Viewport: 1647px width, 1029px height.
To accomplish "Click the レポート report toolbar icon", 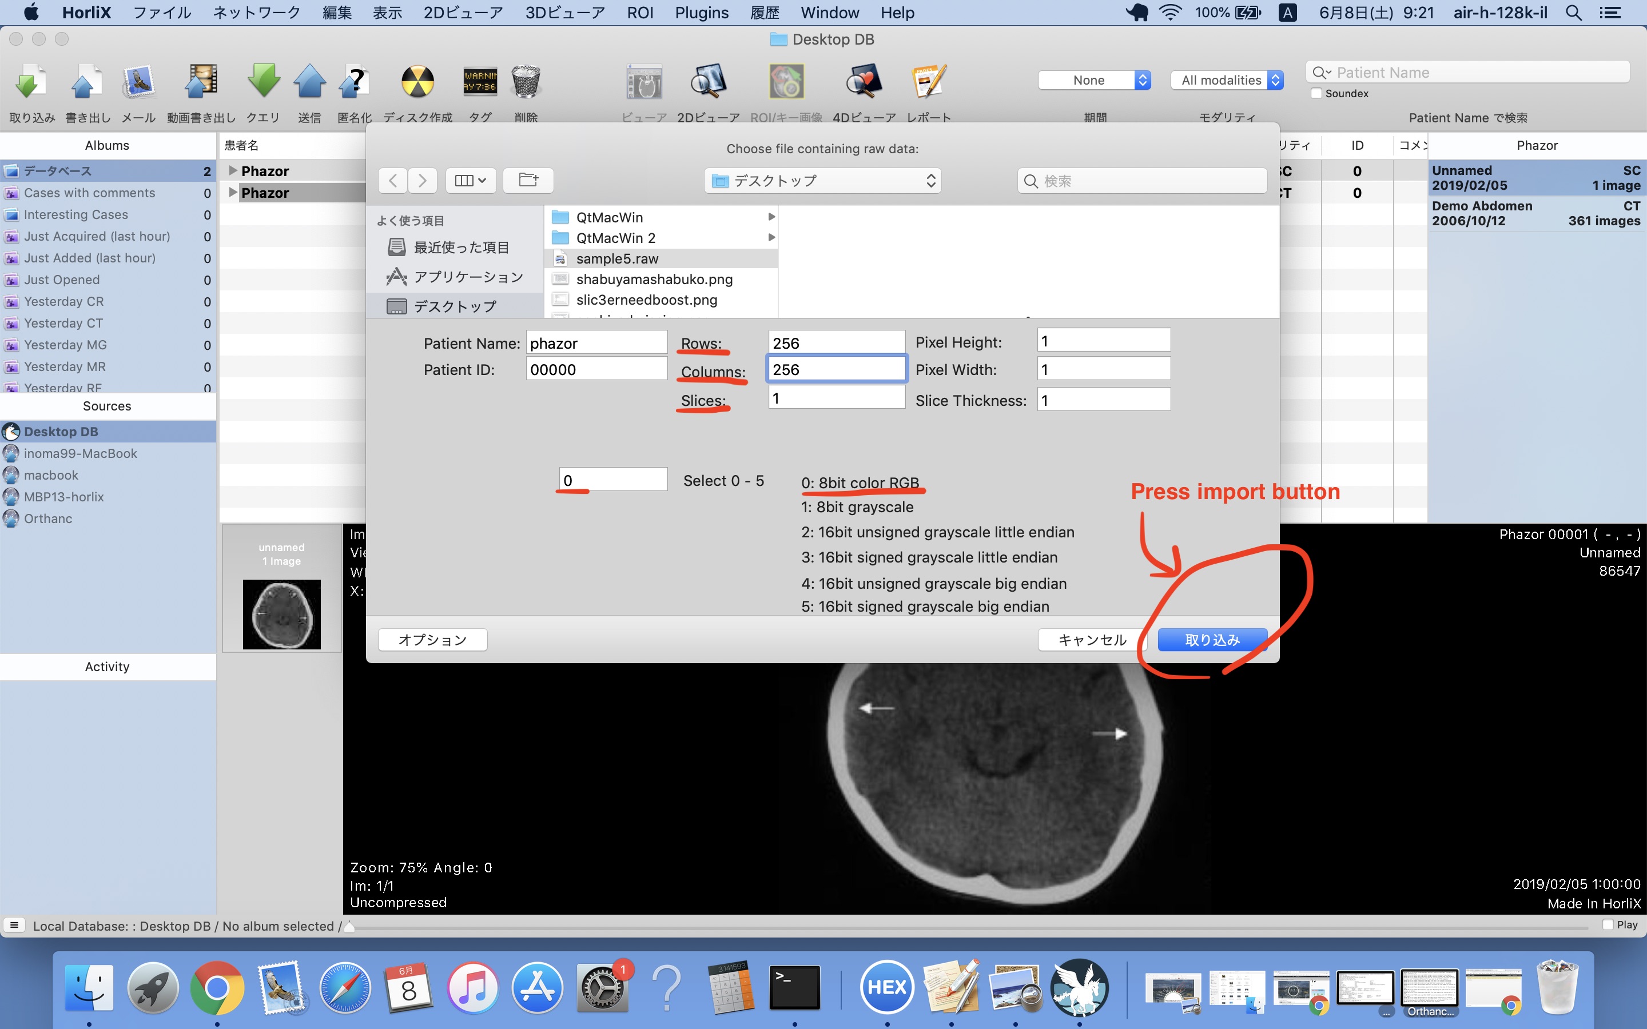I will click(928, 82).
